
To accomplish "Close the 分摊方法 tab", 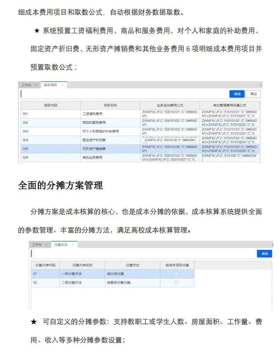I will [x=73, y=245].
